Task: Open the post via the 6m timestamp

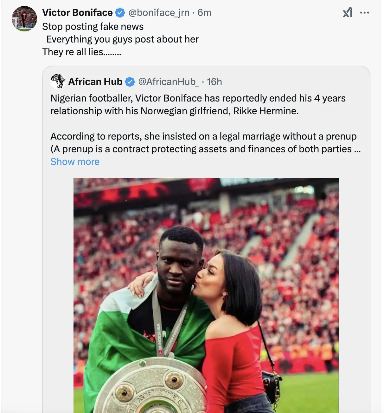Action: [204, 13]
